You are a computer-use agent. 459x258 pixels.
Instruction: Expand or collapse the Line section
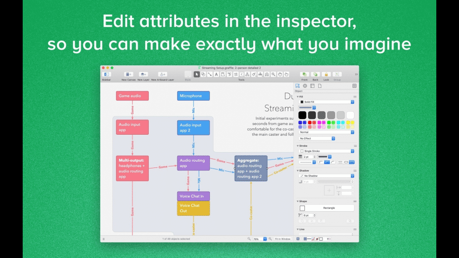tap(298, 230)
